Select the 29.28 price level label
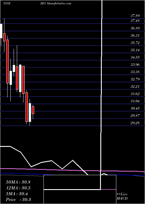Image resolution: width=145 pixels, height=204 pixels. (135, 123)
